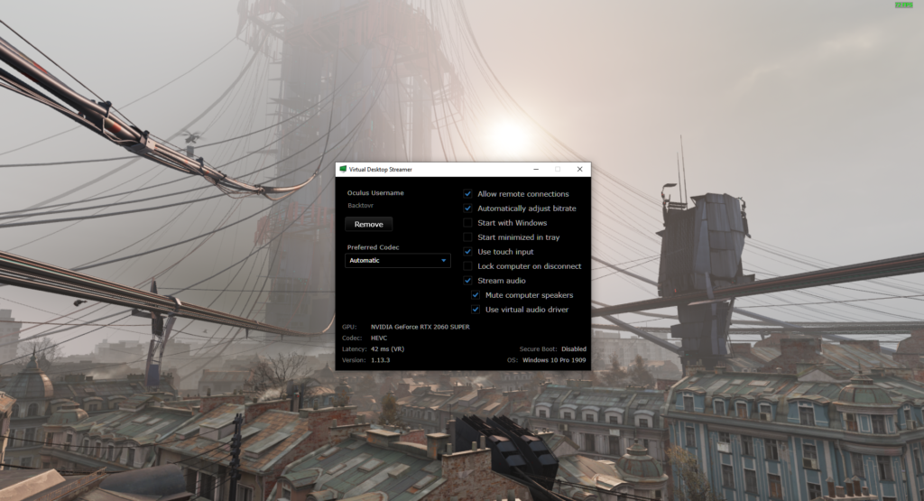Disable Allow remote connections
Screen dimensions: 924x501
tap(467, 194)
